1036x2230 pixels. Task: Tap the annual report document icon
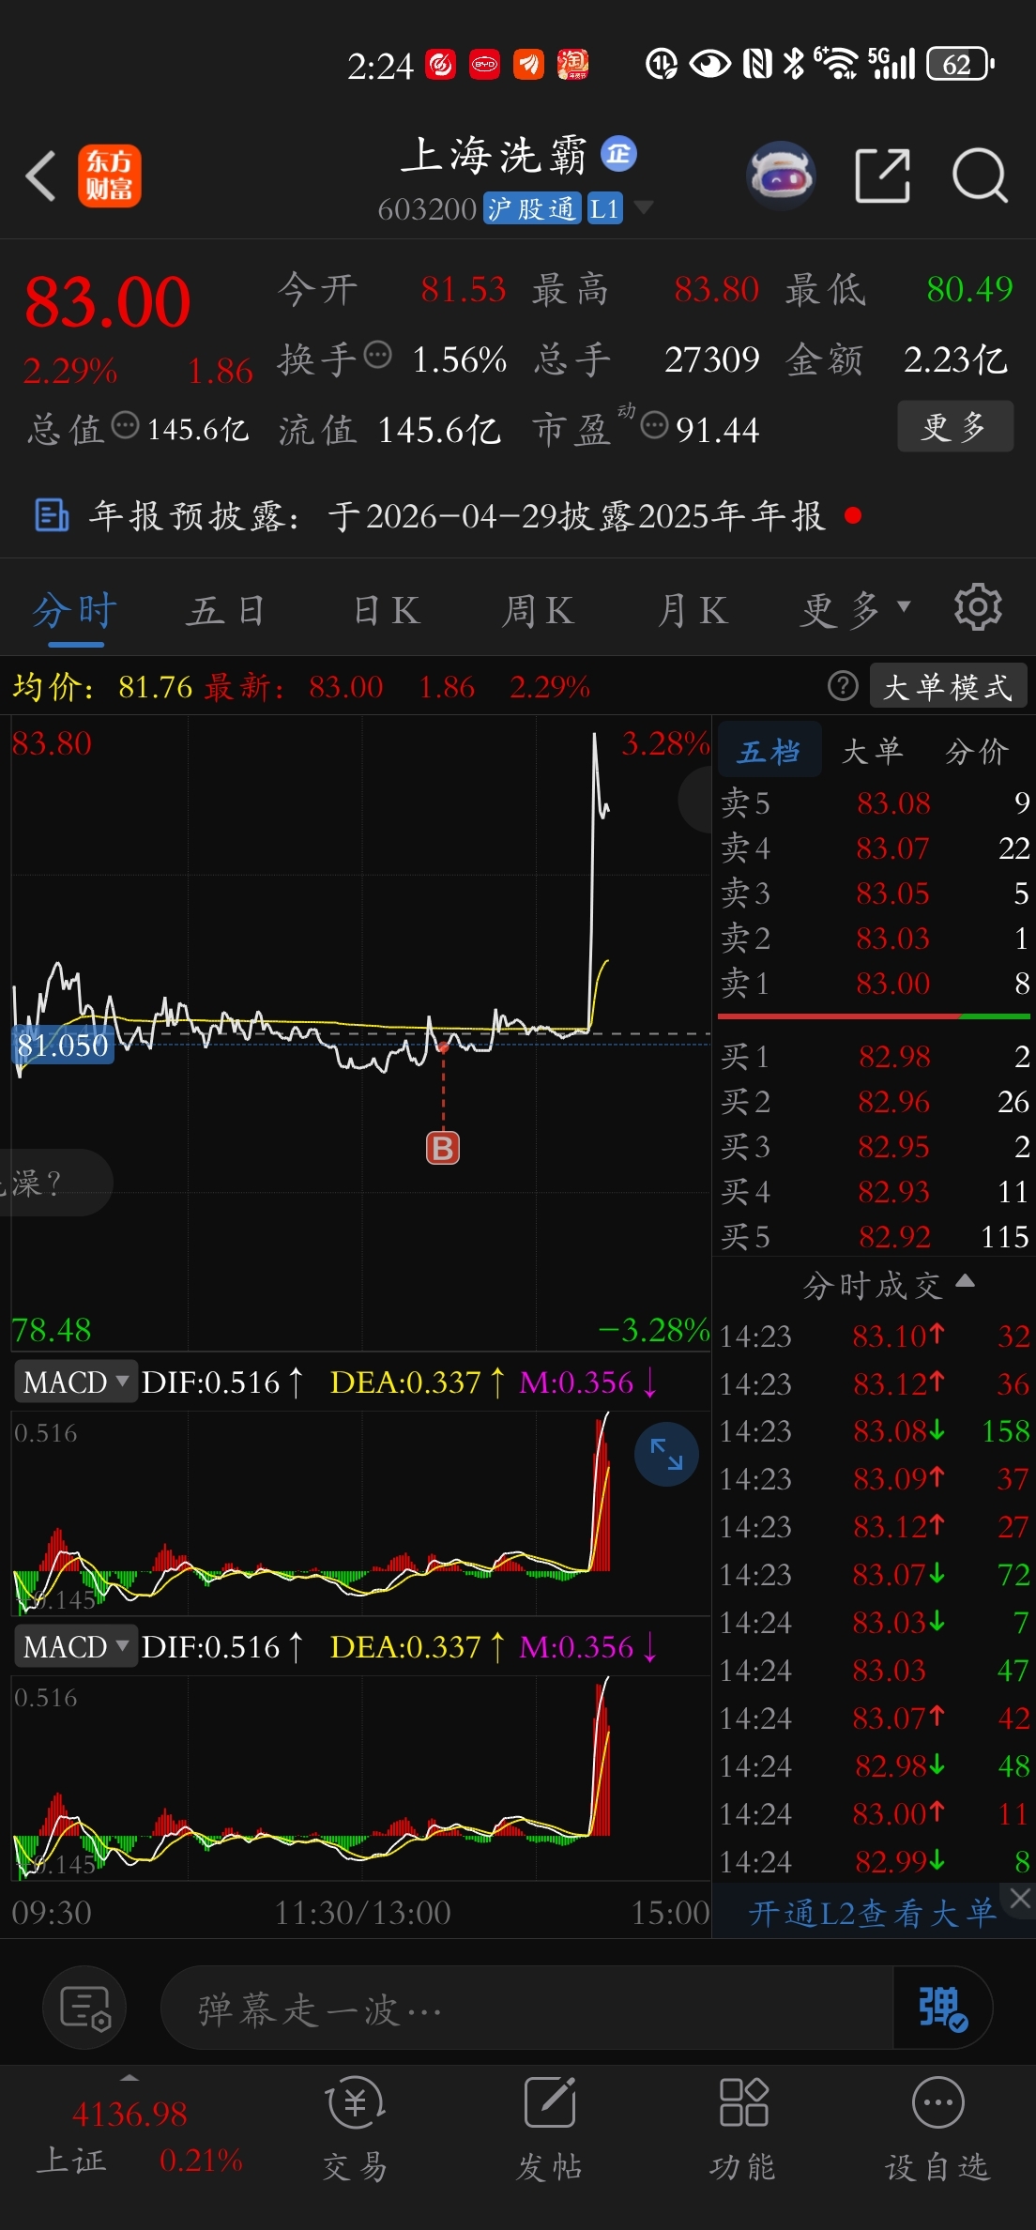52,515
